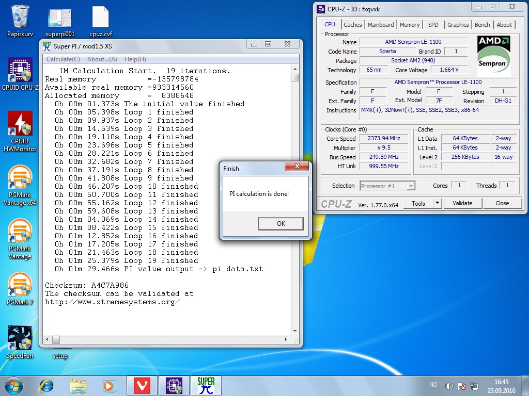Image resolution: width=529 pixels, height=396 pixels.
Task: Click the Close button in CPU-Z
Action: coord(502,203)
